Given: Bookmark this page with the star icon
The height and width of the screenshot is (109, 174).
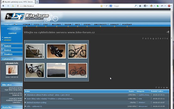Looking at the screenshot, I should point(101,6).
